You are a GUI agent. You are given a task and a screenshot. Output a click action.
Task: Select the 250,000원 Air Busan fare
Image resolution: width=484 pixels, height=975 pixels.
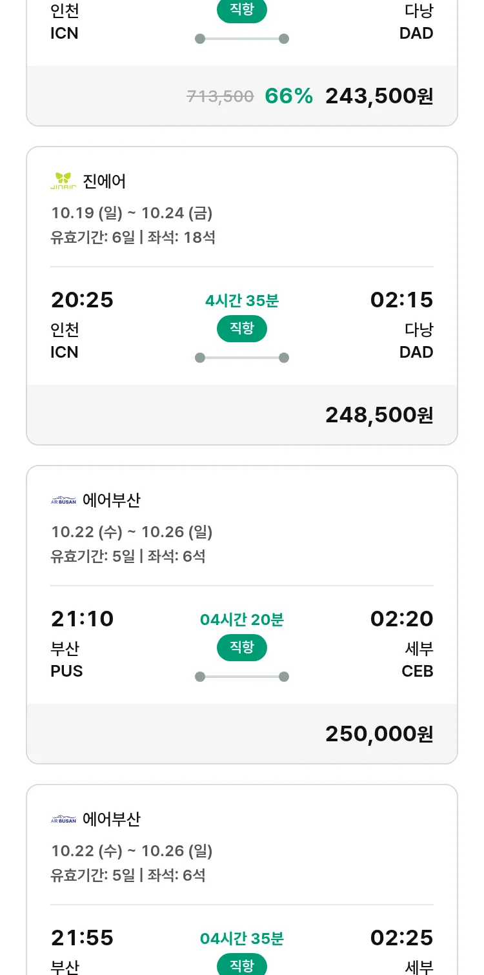(x=379, y=734)
